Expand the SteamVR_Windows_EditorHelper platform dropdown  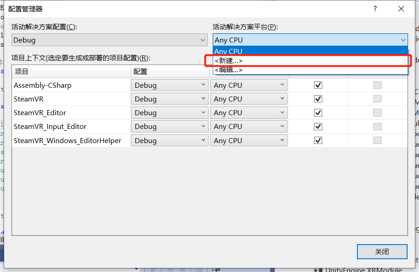coord(249,140)
